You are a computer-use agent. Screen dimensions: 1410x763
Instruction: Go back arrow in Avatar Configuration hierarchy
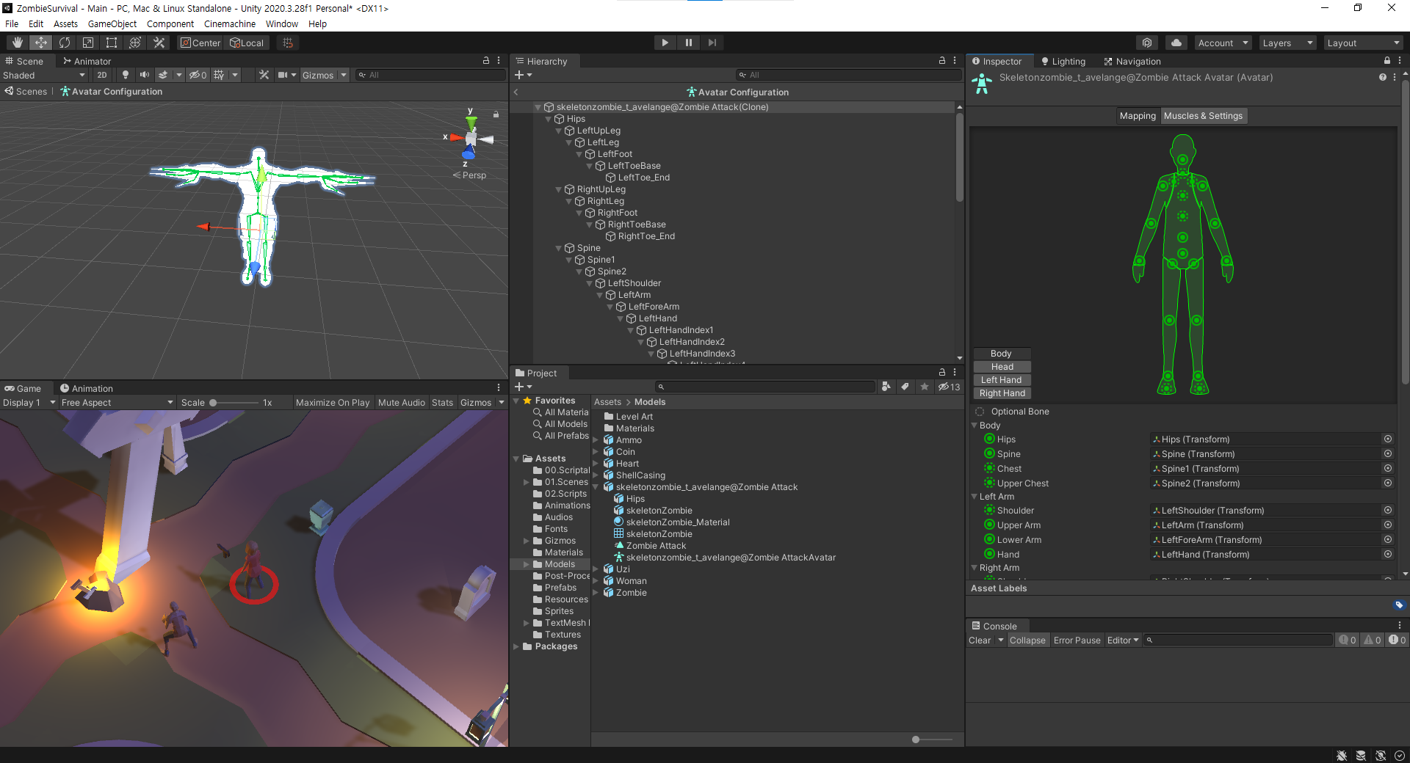pyautogui.click(x=516, y=92)
